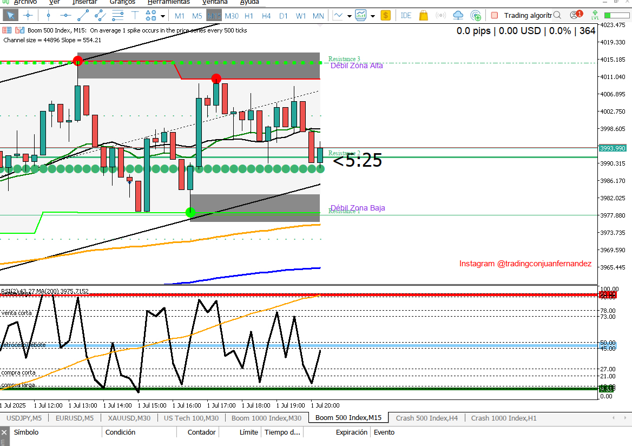Switch to Crash 500 Index,H4 chart tab

(x=426, y=418)
